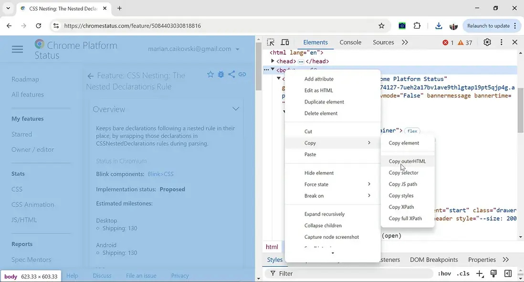View site information icon in the address bar
Screen dimensions: 524x282
[56, 26]
